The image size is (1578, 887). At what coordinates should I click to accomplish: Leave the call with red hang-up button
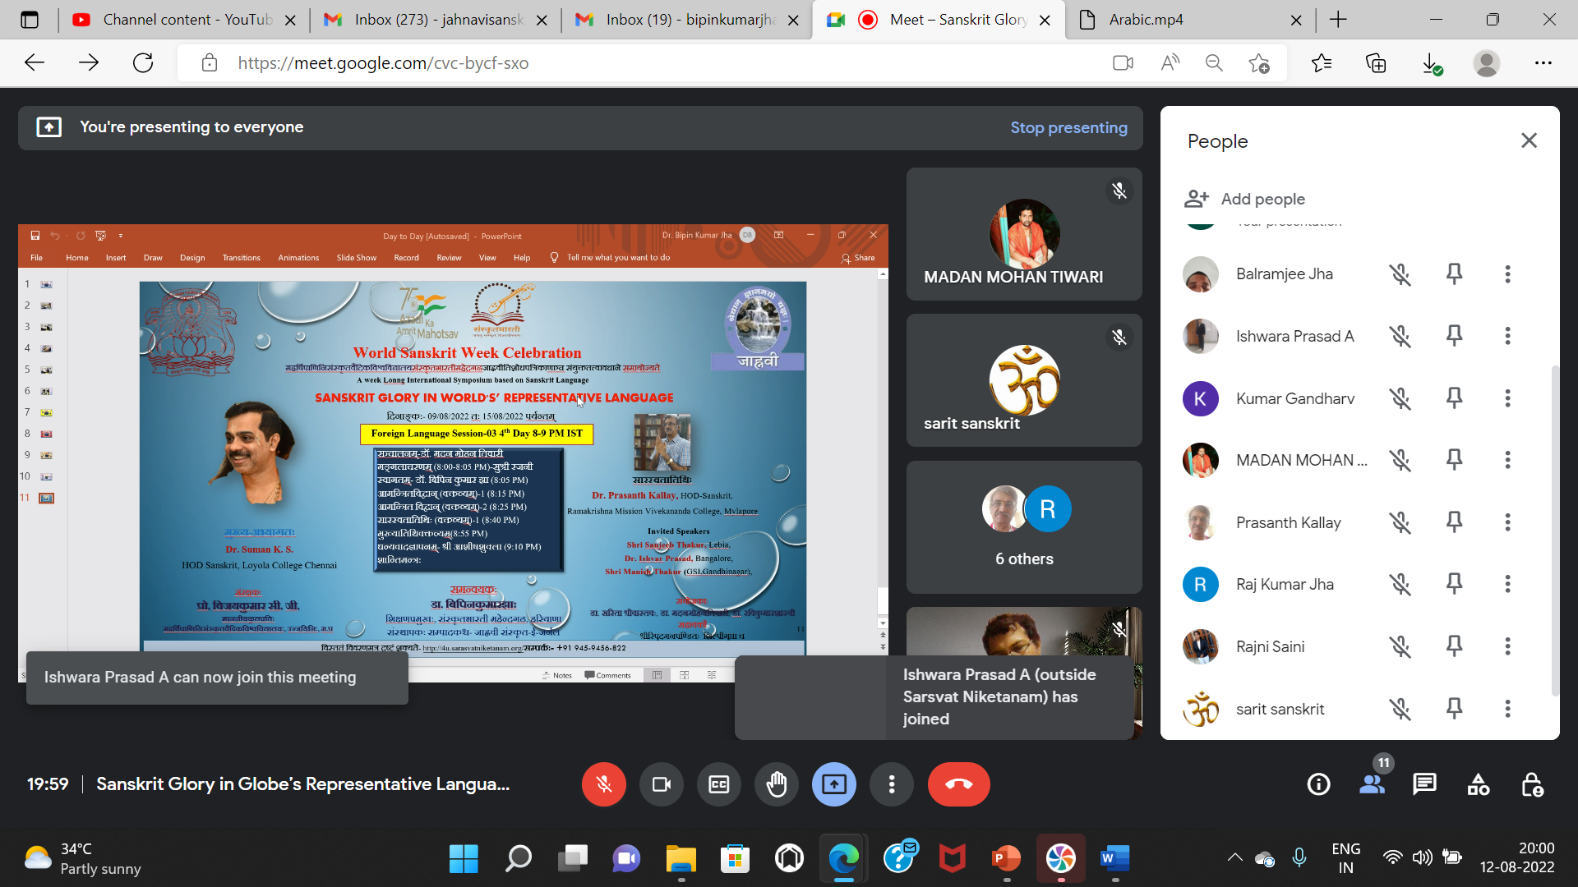[958, 784]
